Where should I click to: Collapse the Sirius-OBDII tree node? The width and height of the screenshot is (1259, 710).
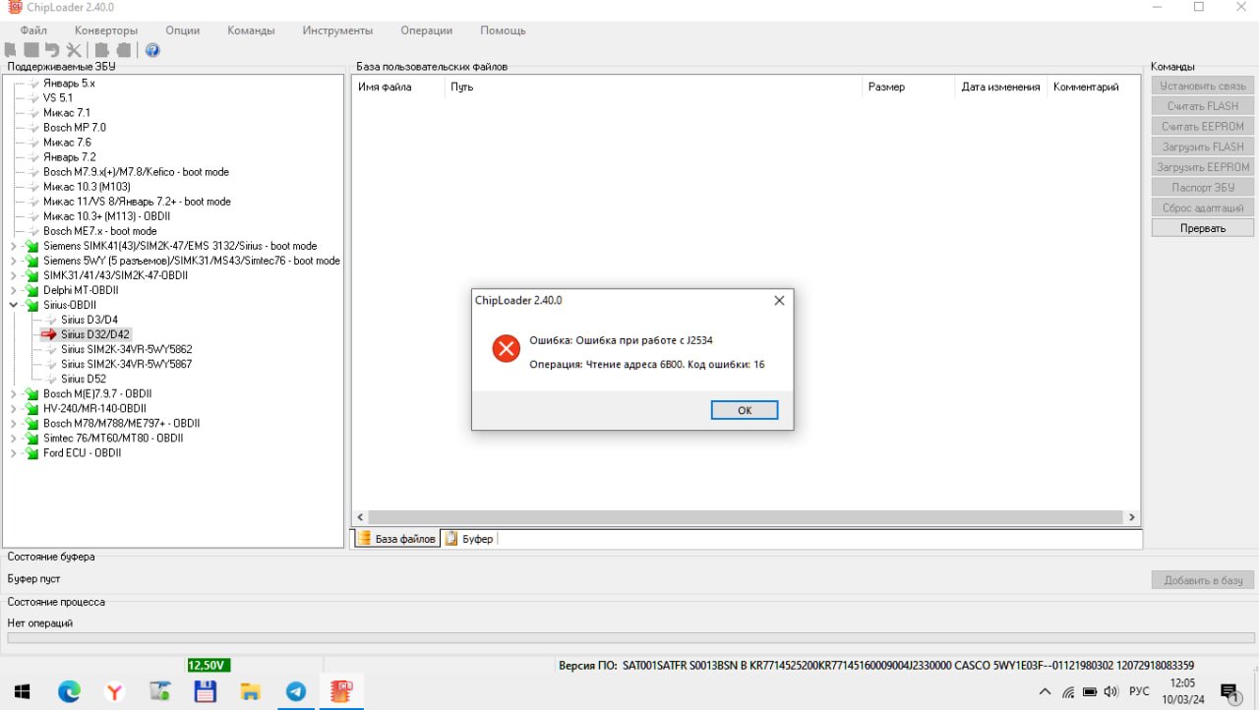click(14, 305)
